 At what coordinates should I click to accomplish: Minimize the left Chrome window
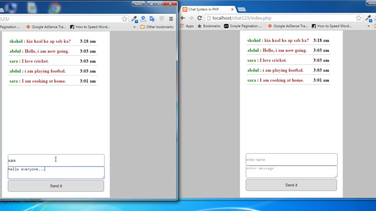[151, 4]
